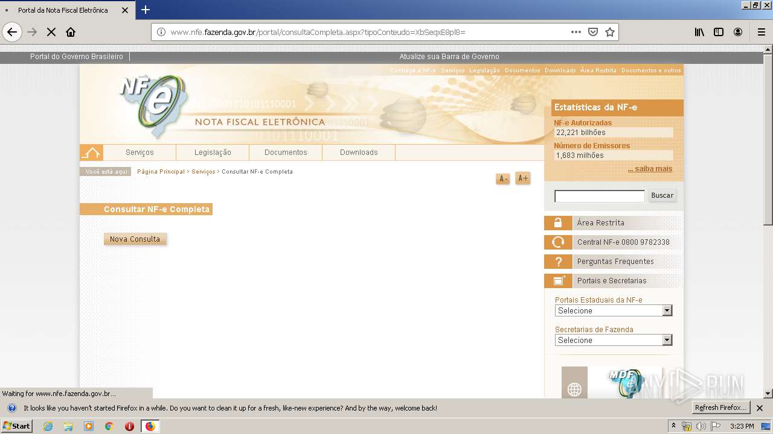Image resolution: width=773 pixels, height=434 pixels.
Task: Decrease font size with A- button
Action: point(503,179)
